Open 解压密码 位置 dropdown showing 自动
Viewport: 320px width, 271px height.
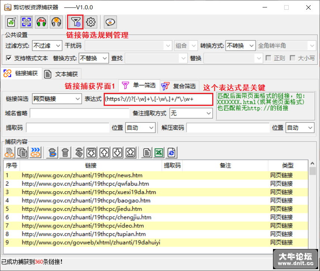pyautogui.click(x=300, y=127)
